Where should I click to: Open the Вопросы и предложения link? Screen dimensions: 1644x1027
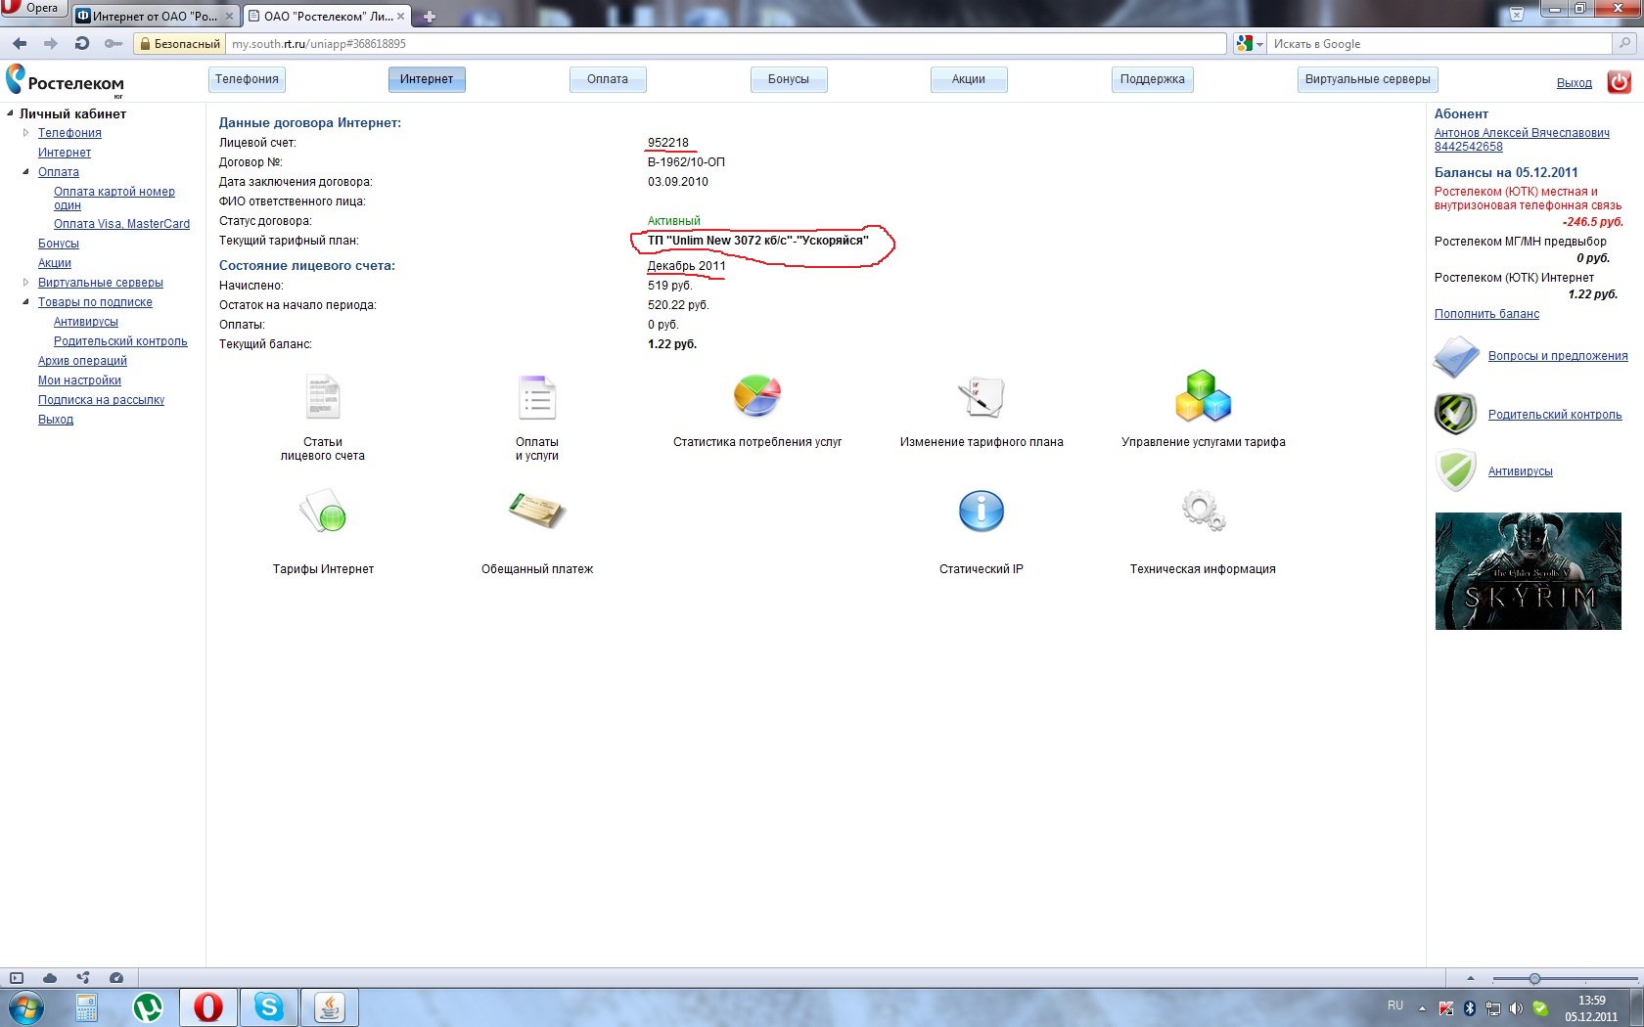pyautogui.click(x=1558, y=356)
